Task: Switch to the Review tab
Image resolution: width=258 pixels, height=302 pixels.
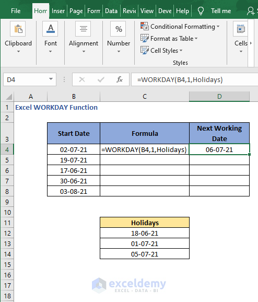Action: tap(129, 11)
